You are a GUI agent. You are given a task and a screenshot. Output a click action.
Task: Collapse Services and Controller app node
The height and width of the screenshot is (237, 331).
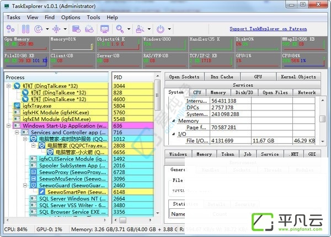[x=17, y=133]
